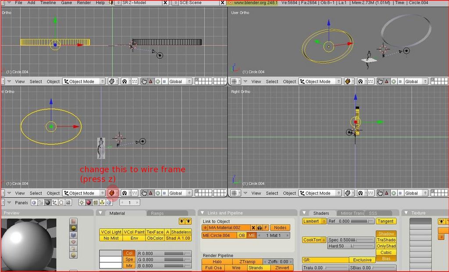Select the Shading context sphere icon
Image resolution: width=449 pixels, height=272 pixels.
[x=48, y=202]
